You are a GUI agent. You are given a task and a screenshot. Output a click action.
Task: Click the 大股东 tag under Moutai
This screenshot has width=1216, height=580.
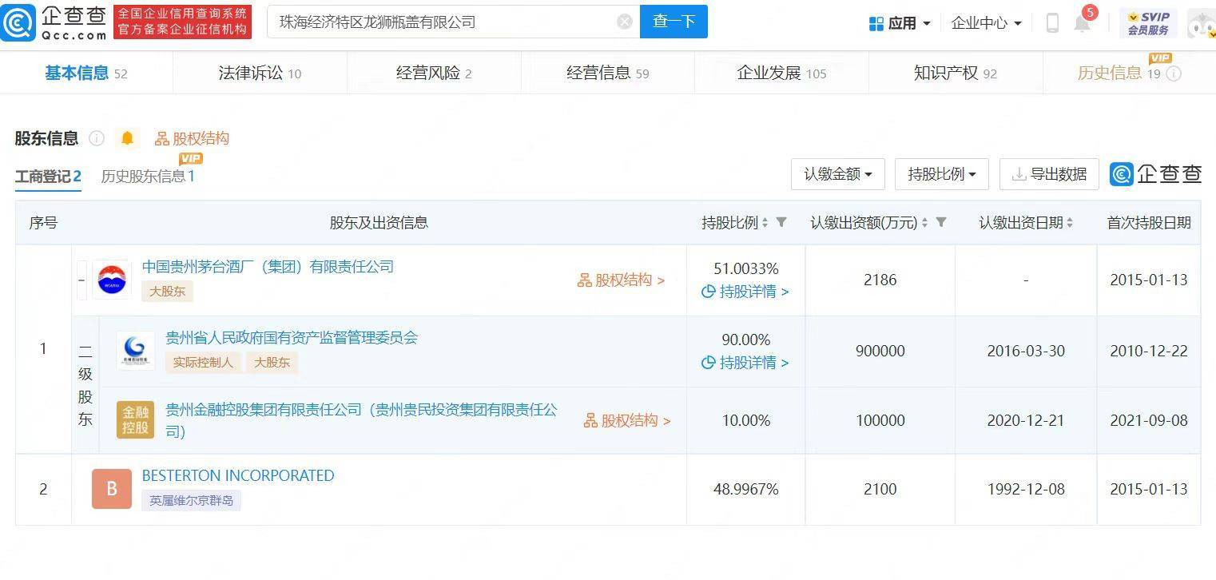pyautogui.click(x=168, y=291)
